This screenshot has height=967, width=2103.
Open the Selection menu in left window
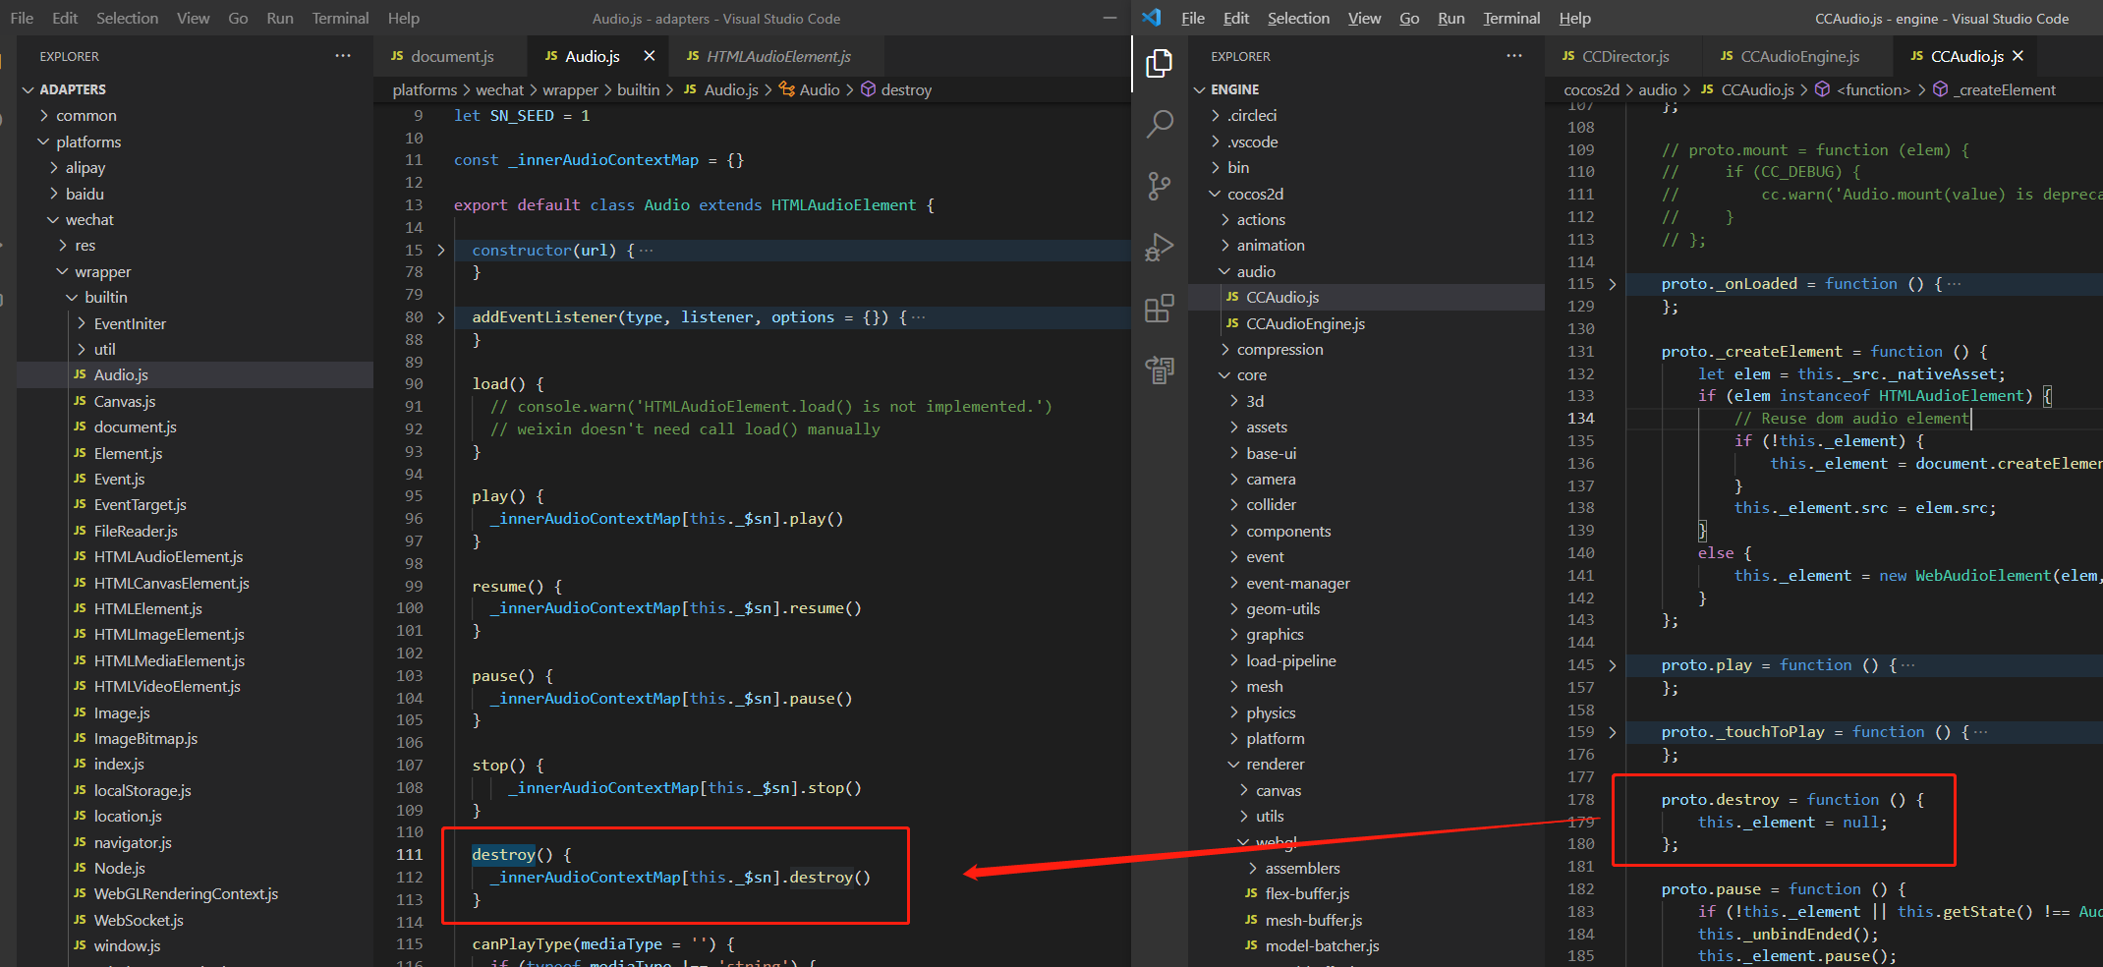coord(127,19)
